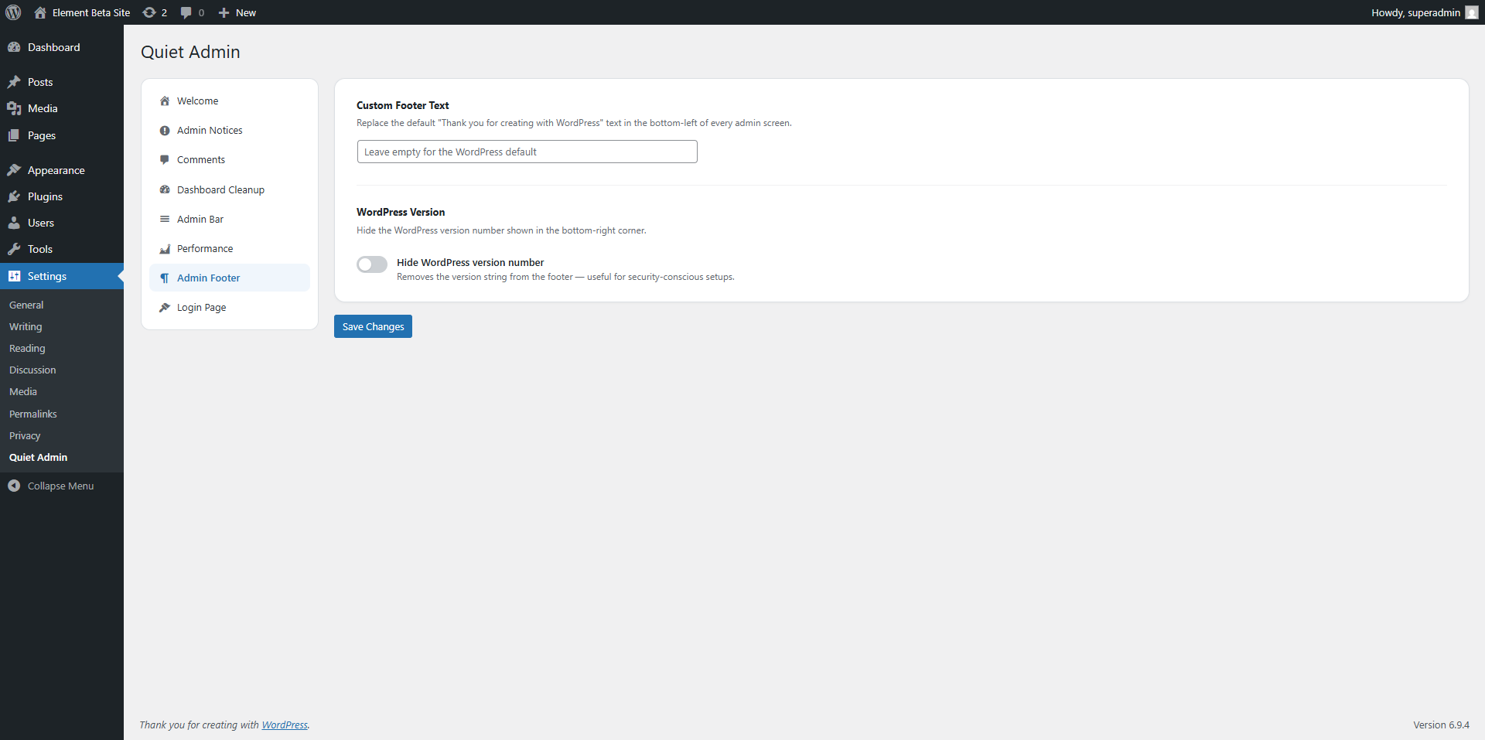Click the WordPress logo in the admin bar
Viewport: 1485px width, 740px height.
[12, 12]
